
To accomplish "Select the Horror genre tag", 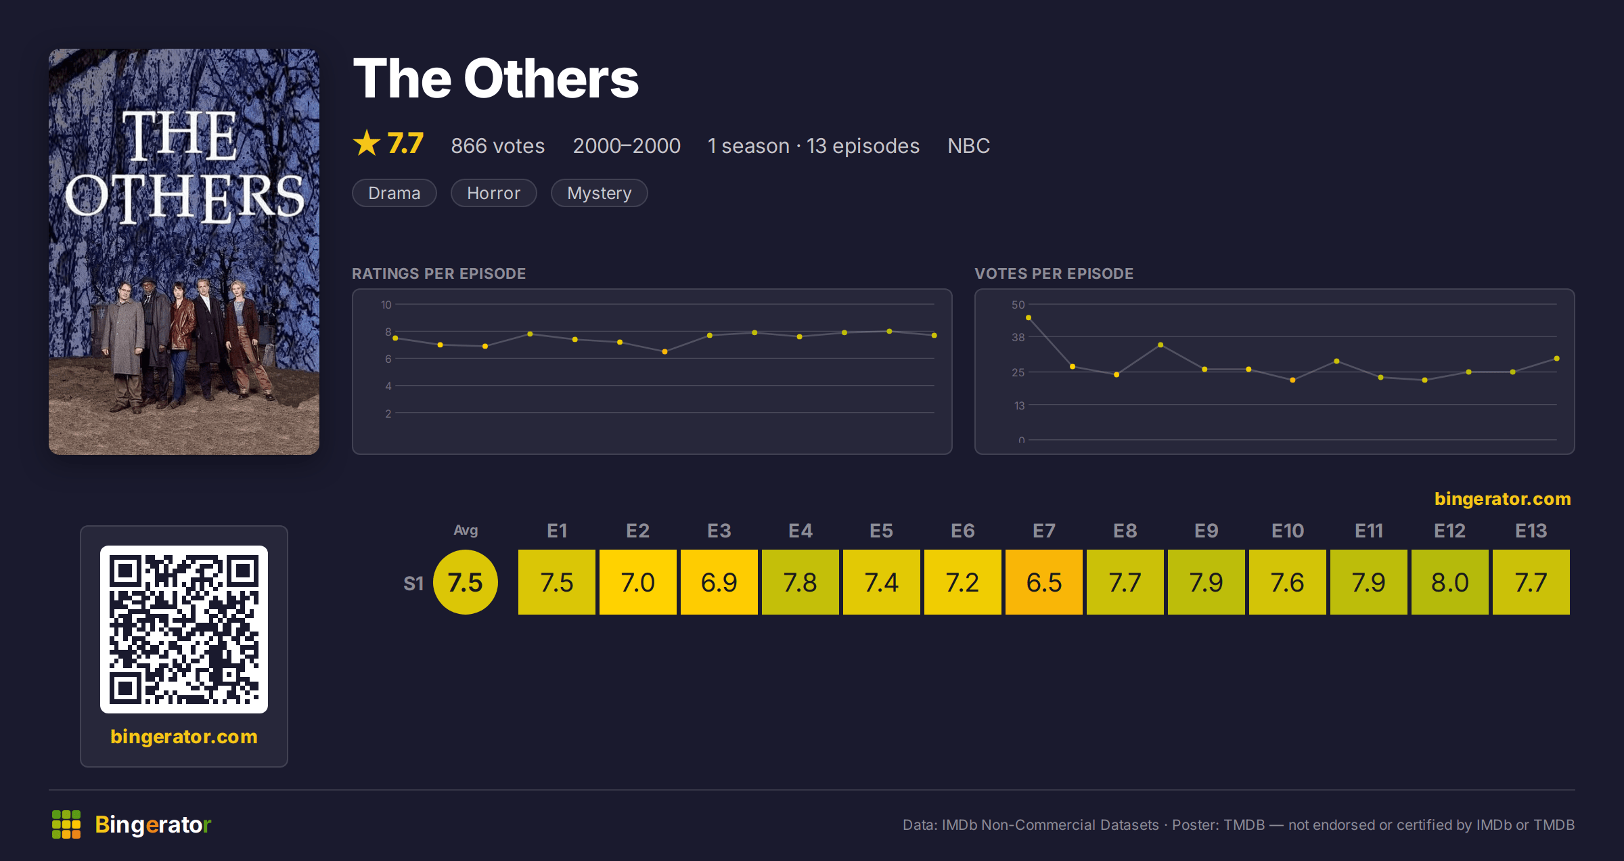I will (494, 193).
